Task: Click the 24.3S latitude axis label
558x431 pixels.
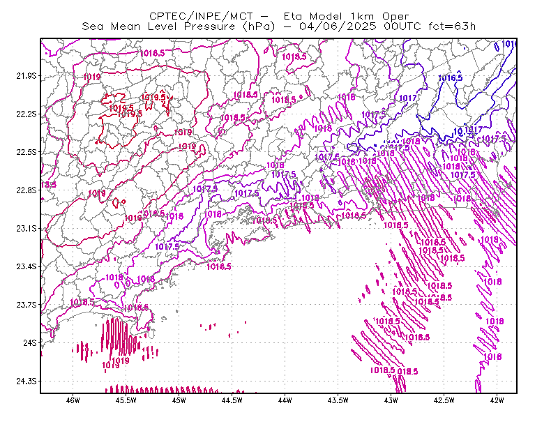Action: (27, 381)
